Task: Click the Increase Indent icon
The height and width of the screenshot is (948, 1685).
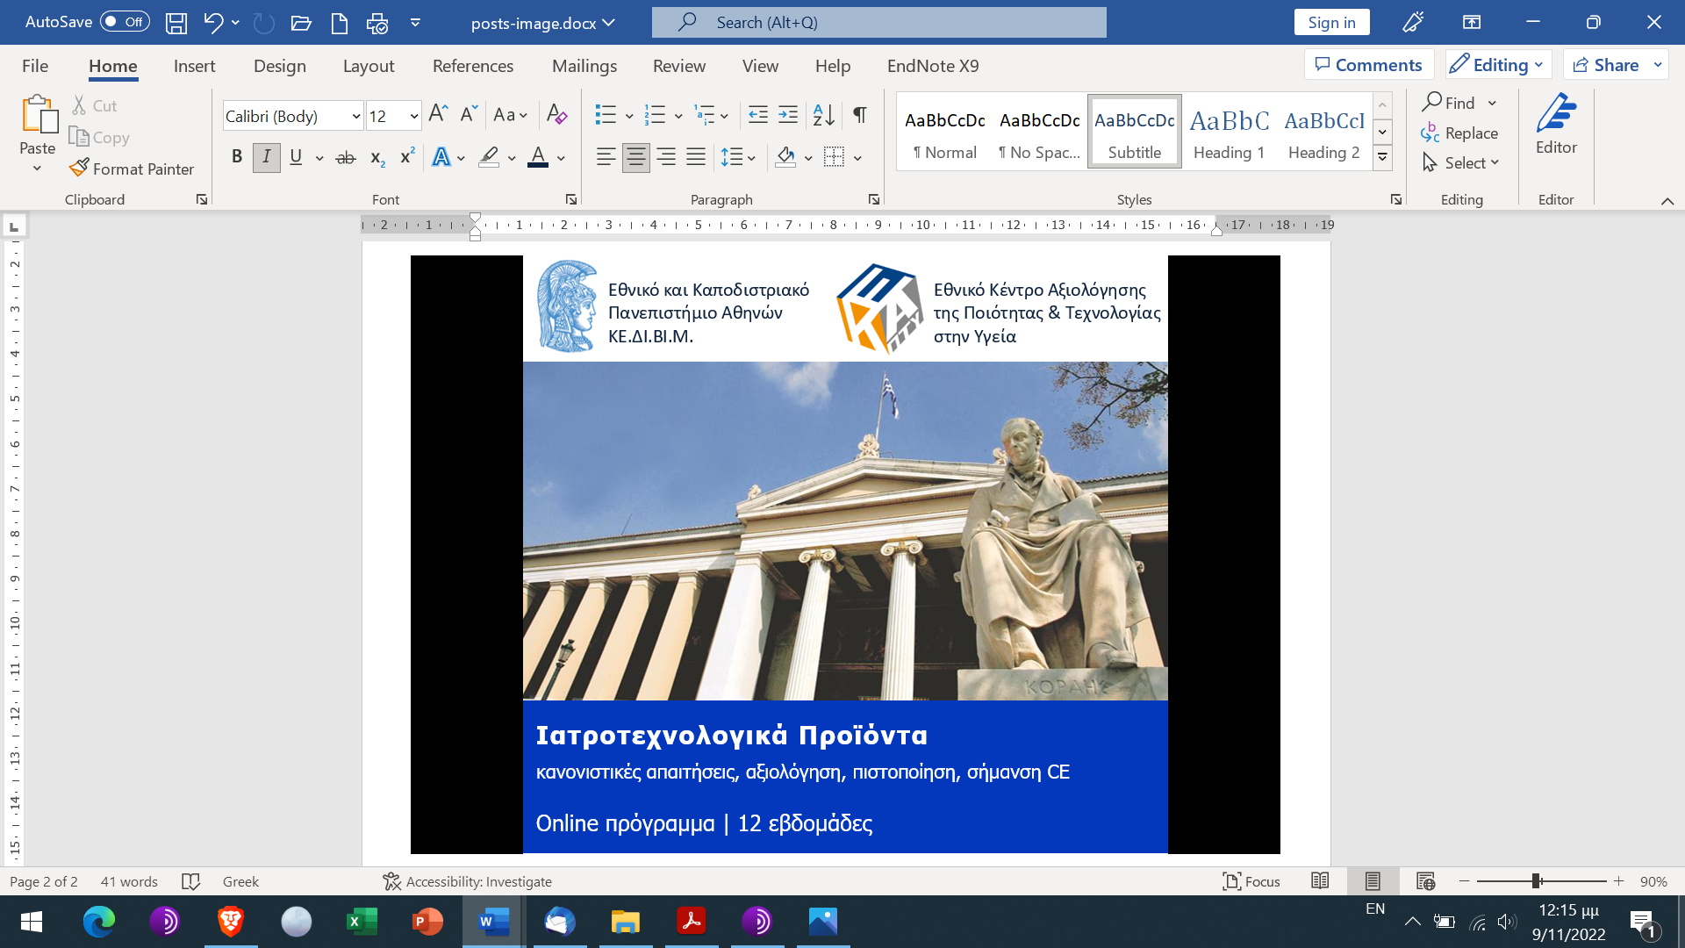Action: 788,115
